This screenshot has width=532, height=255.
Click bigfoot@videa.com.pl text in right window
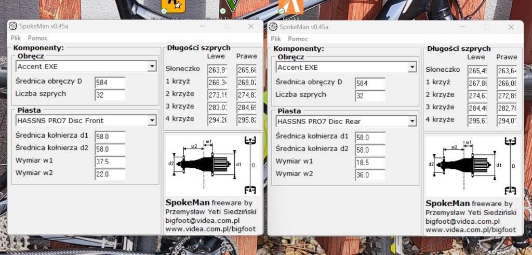tap(463, 221)
